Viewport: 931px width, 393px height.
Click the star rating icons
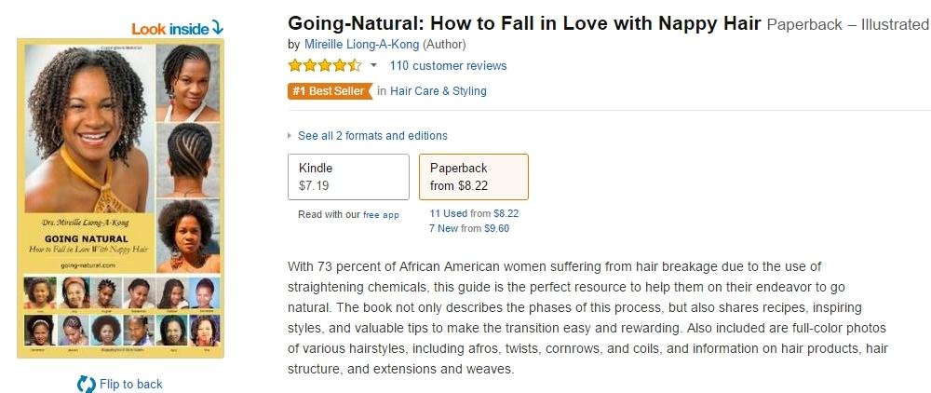pos(324,65)
